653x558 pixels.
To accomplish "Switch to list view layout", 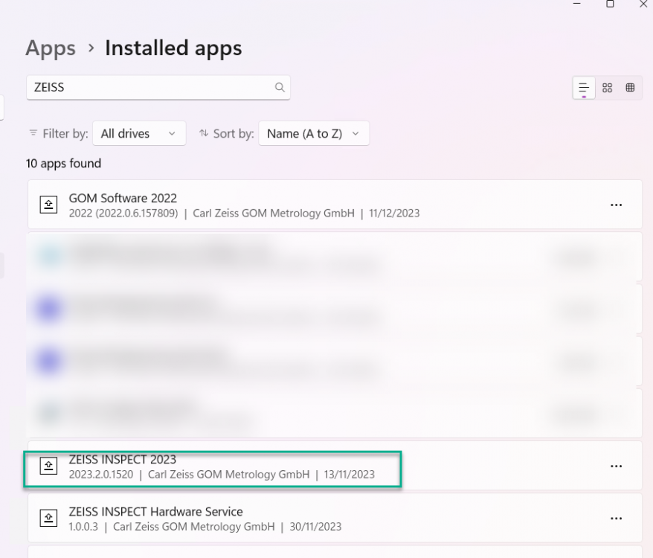I will coord(584,88).
